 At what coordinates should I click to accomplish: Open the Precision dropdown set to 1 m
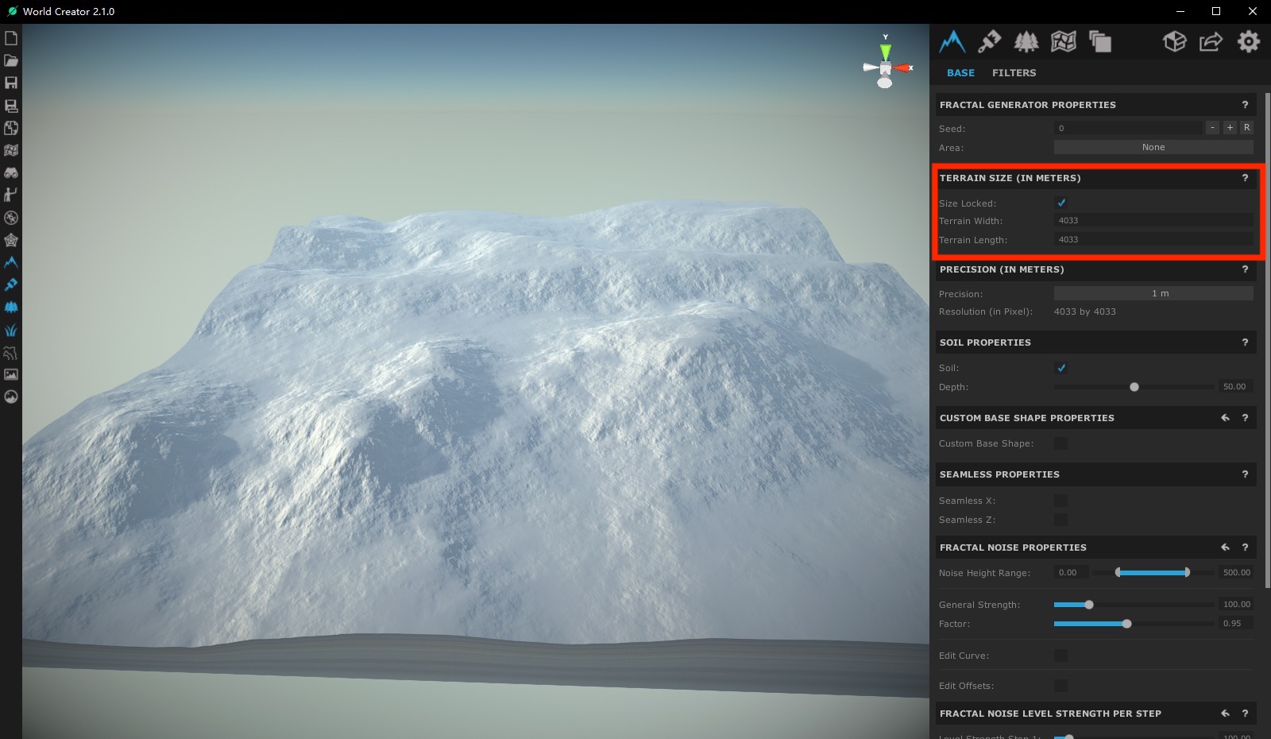[1153, 293]
